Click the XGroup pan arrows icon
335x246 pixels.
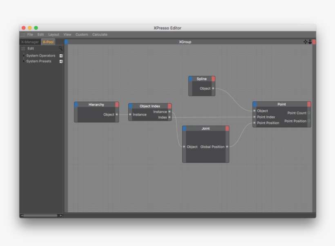(305, 42)
